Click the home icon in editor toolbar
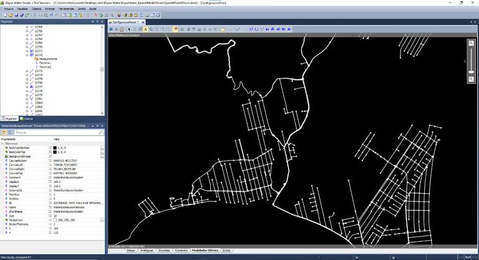 (x=121, y=29)
